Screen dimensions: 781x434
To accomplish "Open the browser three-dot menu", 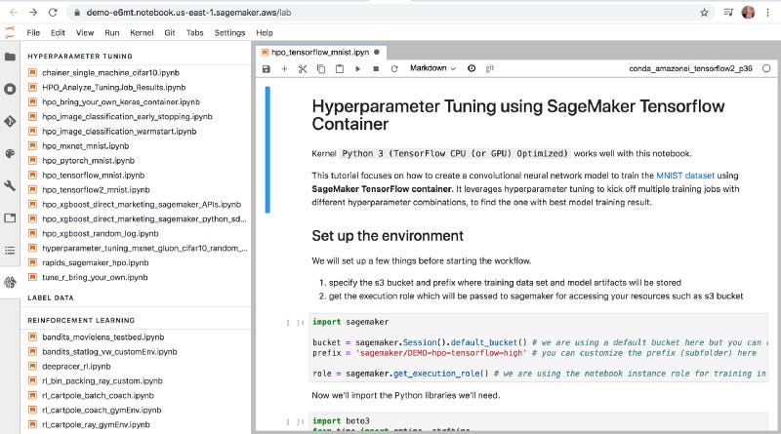I will coord(767,13).
